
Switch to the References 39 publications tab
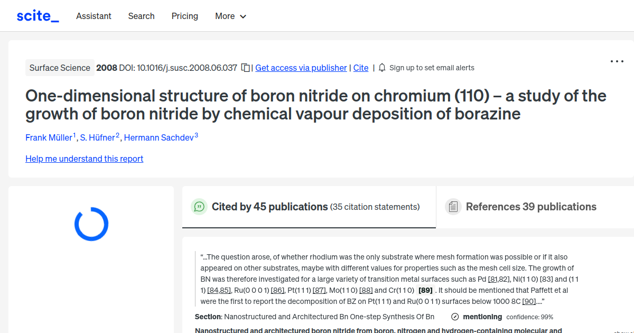click(531, 207)
